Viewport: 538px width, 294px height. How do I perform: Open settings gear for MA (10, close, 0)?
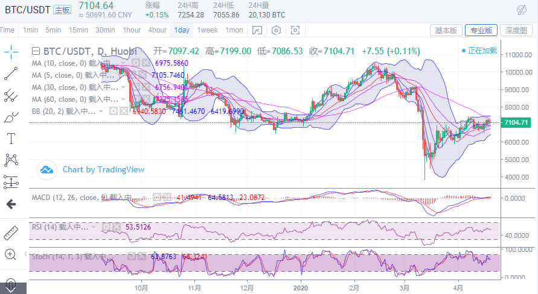pyautogui.click(x=136, y=63)
